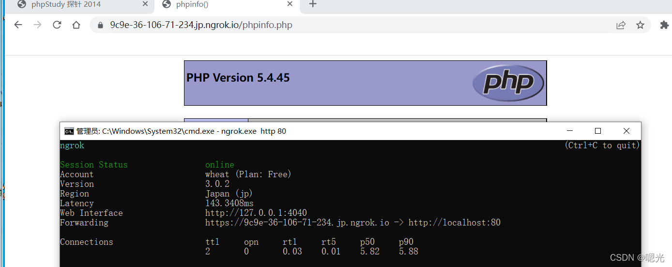Click the 'rt1' column header
This screenshot has height=267, width=672.
click(290, 242)
